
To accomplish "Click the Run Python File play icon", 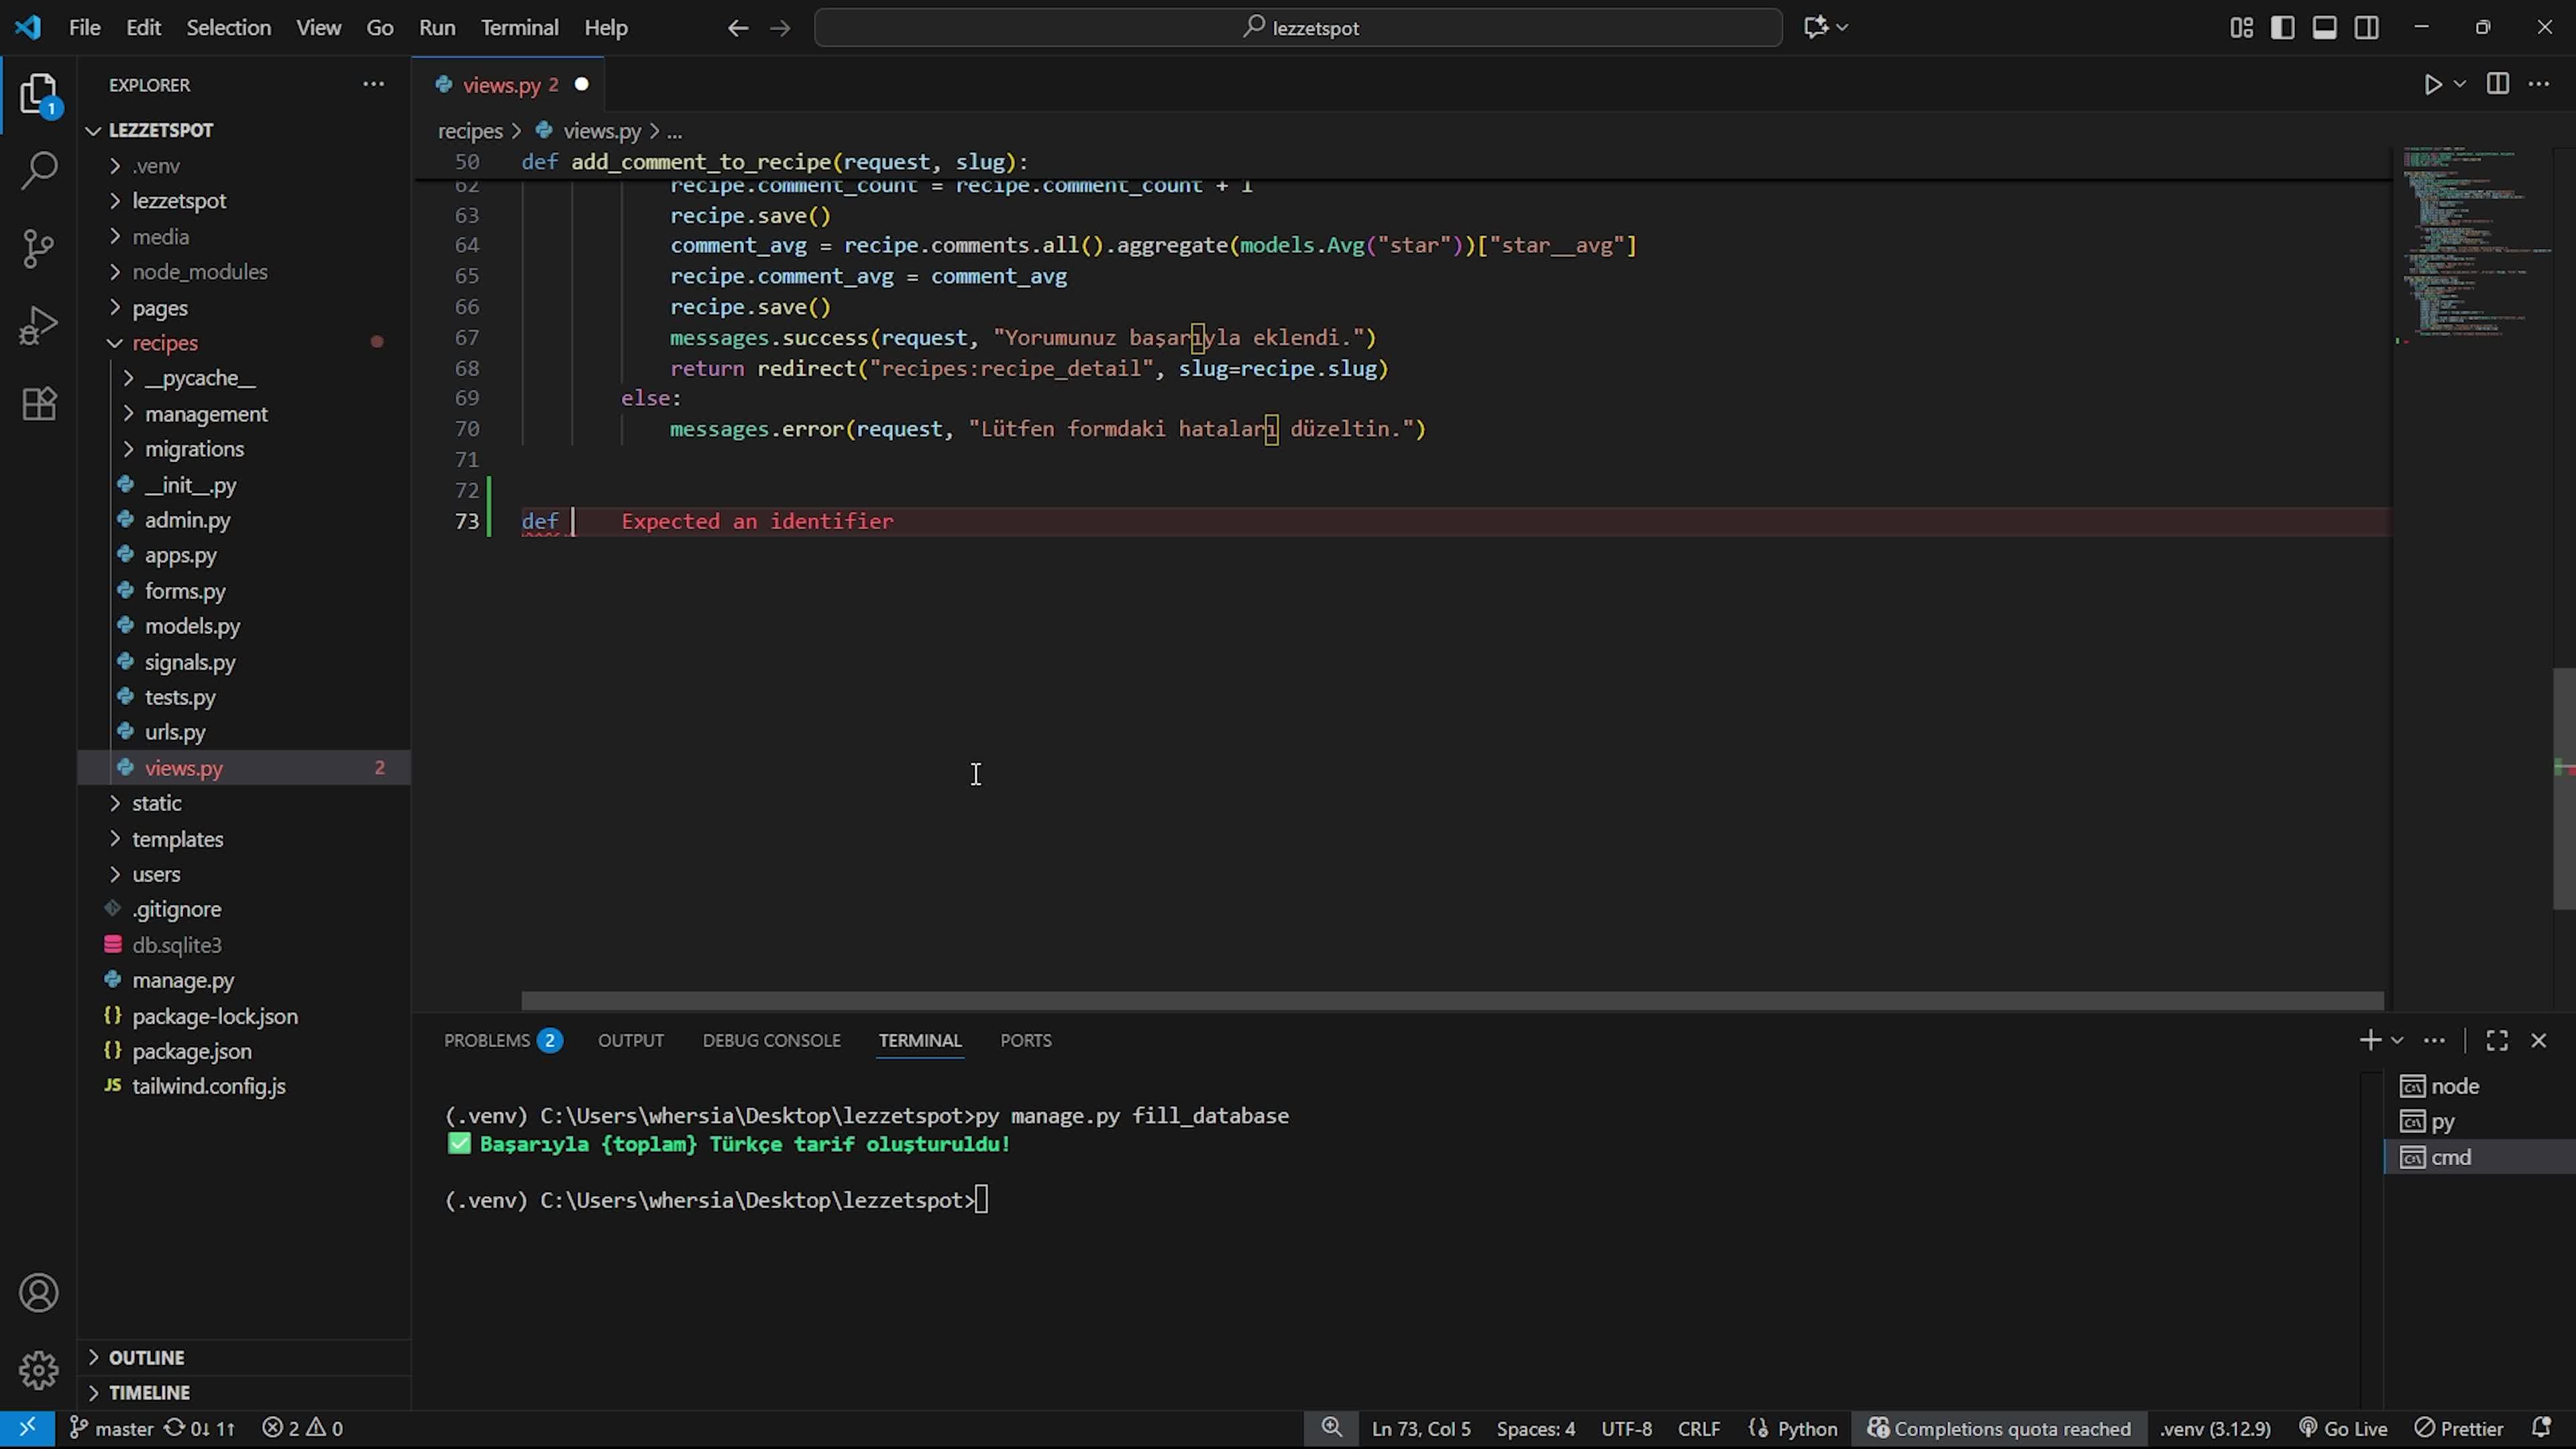I will (2432, 85).
